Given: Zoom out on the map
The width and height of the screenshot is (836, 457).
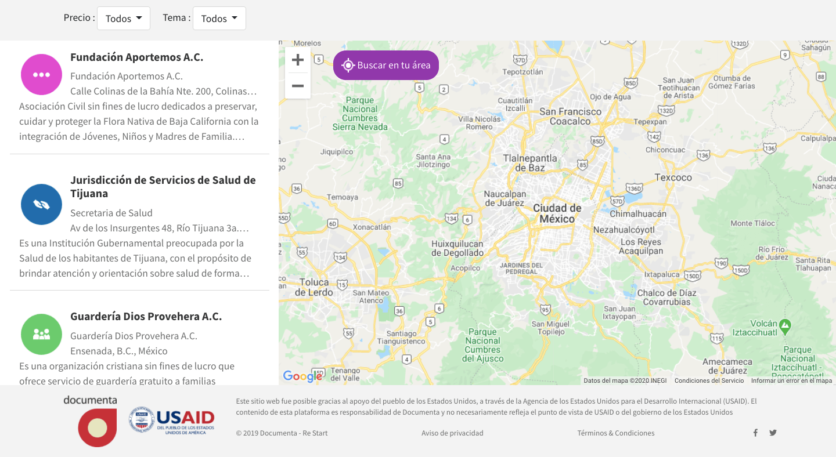Looking at the screenshot, I should (x=298, y=86).
